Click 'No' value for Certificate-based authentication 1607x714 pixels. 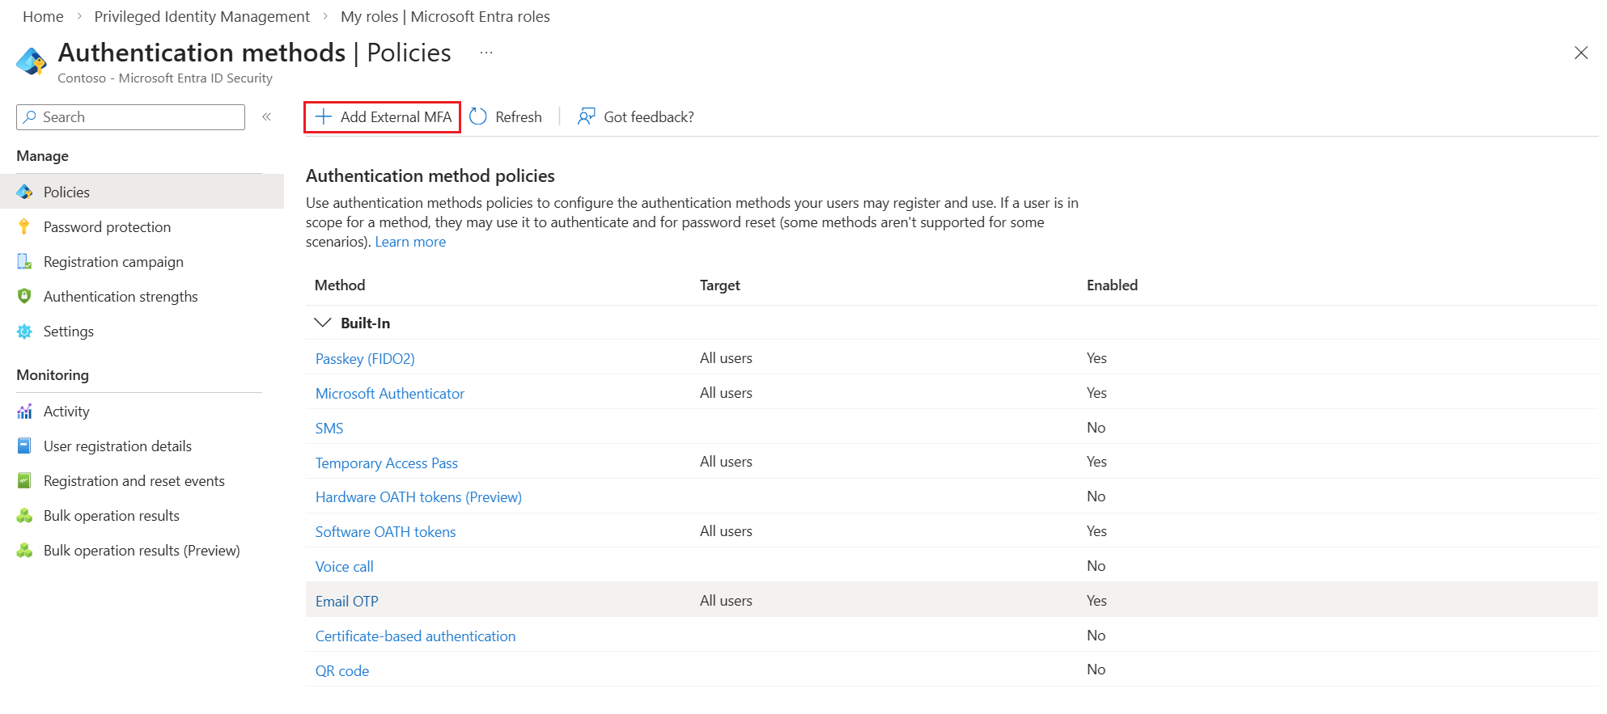coord(1096,635)
